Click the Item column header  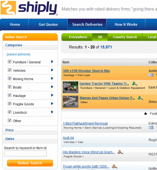[x=66, y=62]
